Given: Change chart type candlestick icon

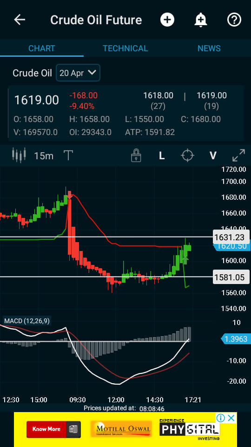Looking at the screenshot, I should pos(19,155).
